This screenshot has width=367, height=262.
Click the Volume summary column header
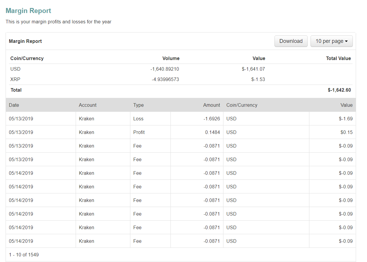click(x=171, y=58)
